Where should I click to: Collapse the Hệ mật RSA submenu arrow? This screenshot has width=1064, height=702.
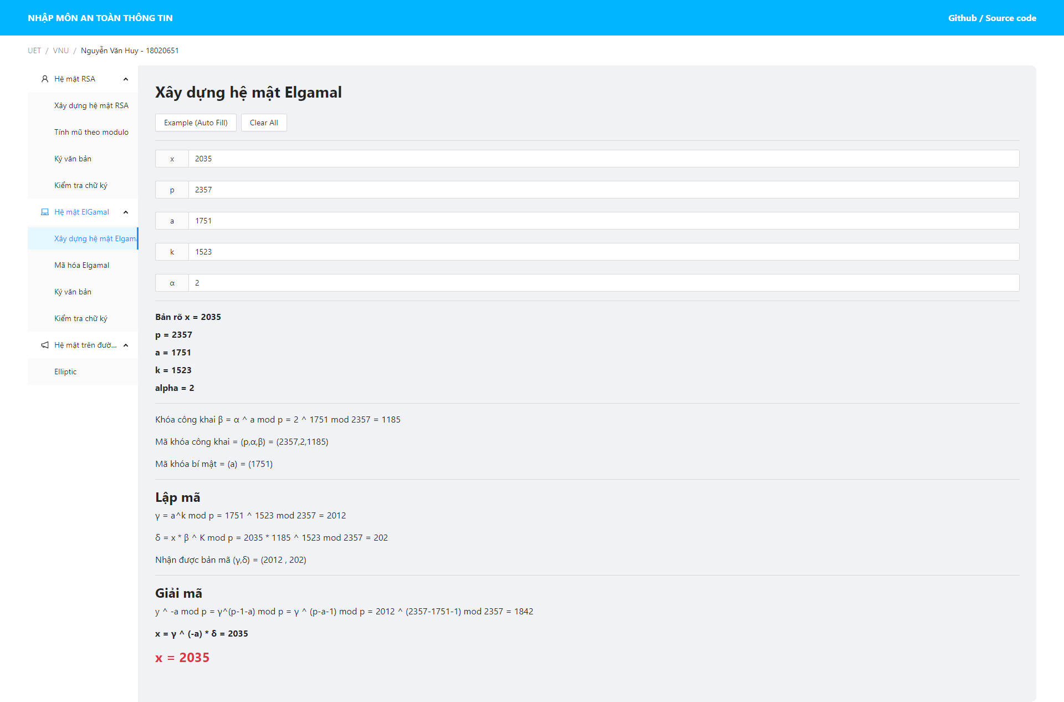[126, 79]
